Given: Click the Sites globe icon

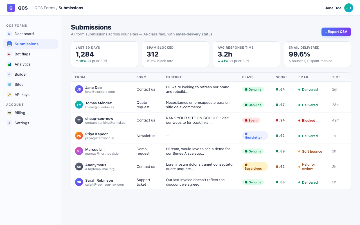Looking at the screenshot, I should point(9,84).
